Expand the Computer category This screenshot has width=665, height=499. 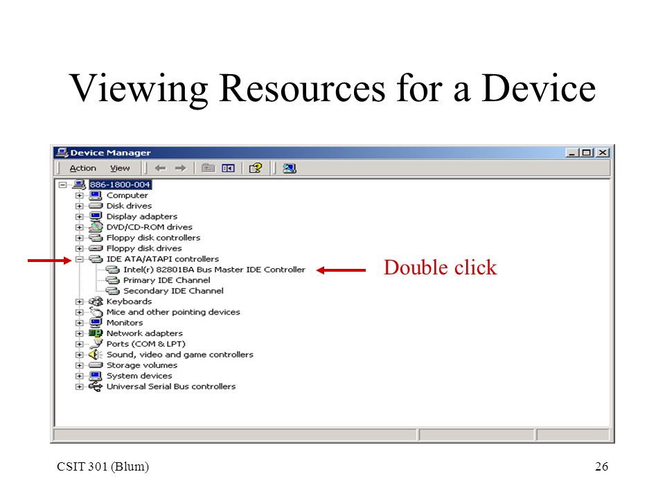click(79, 195)
